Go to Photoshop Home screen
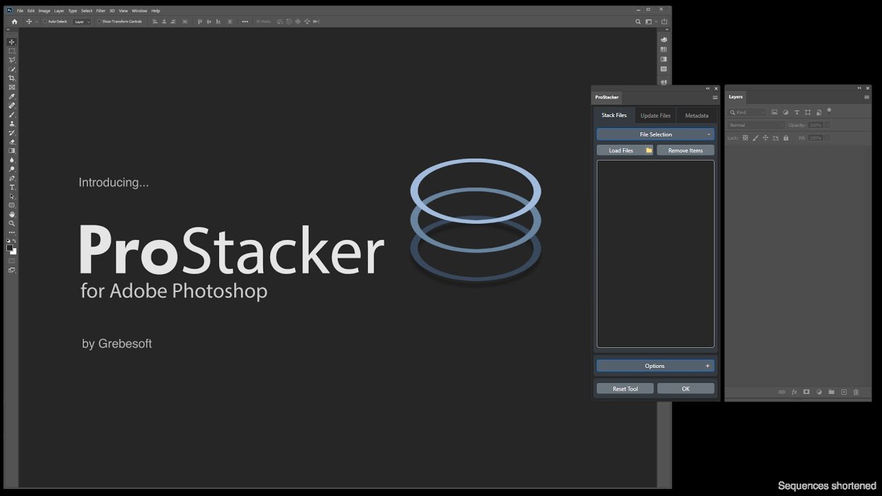 [14, 21]
